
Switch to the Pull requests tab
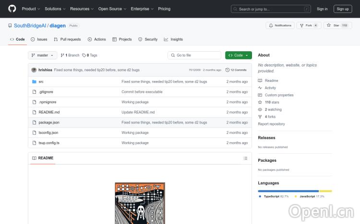(67, 39)
